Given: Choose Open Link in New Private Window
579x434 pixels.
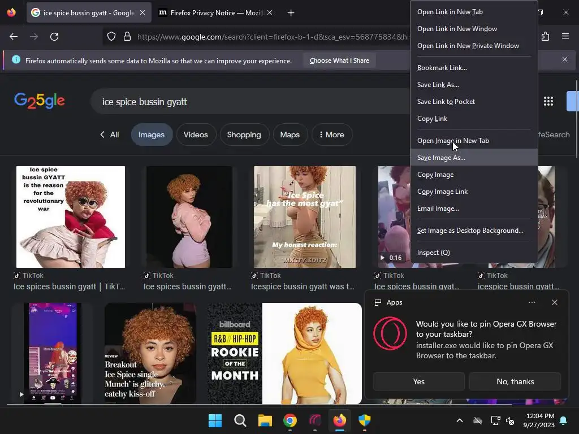Looking at the screenshot, I should pos(474,46).
